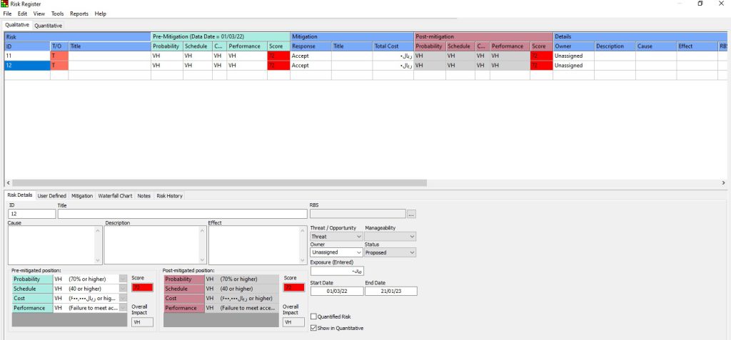The height and width of the screenshot is (340, 731).
Task: Click the Exposure (Entered) field
Action: pyautogui.click(x=337, y=271)
